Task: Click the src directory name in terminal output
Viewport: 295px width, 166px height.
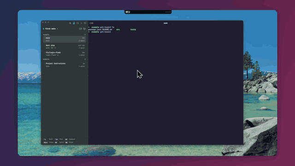Action: pos(118,30)
